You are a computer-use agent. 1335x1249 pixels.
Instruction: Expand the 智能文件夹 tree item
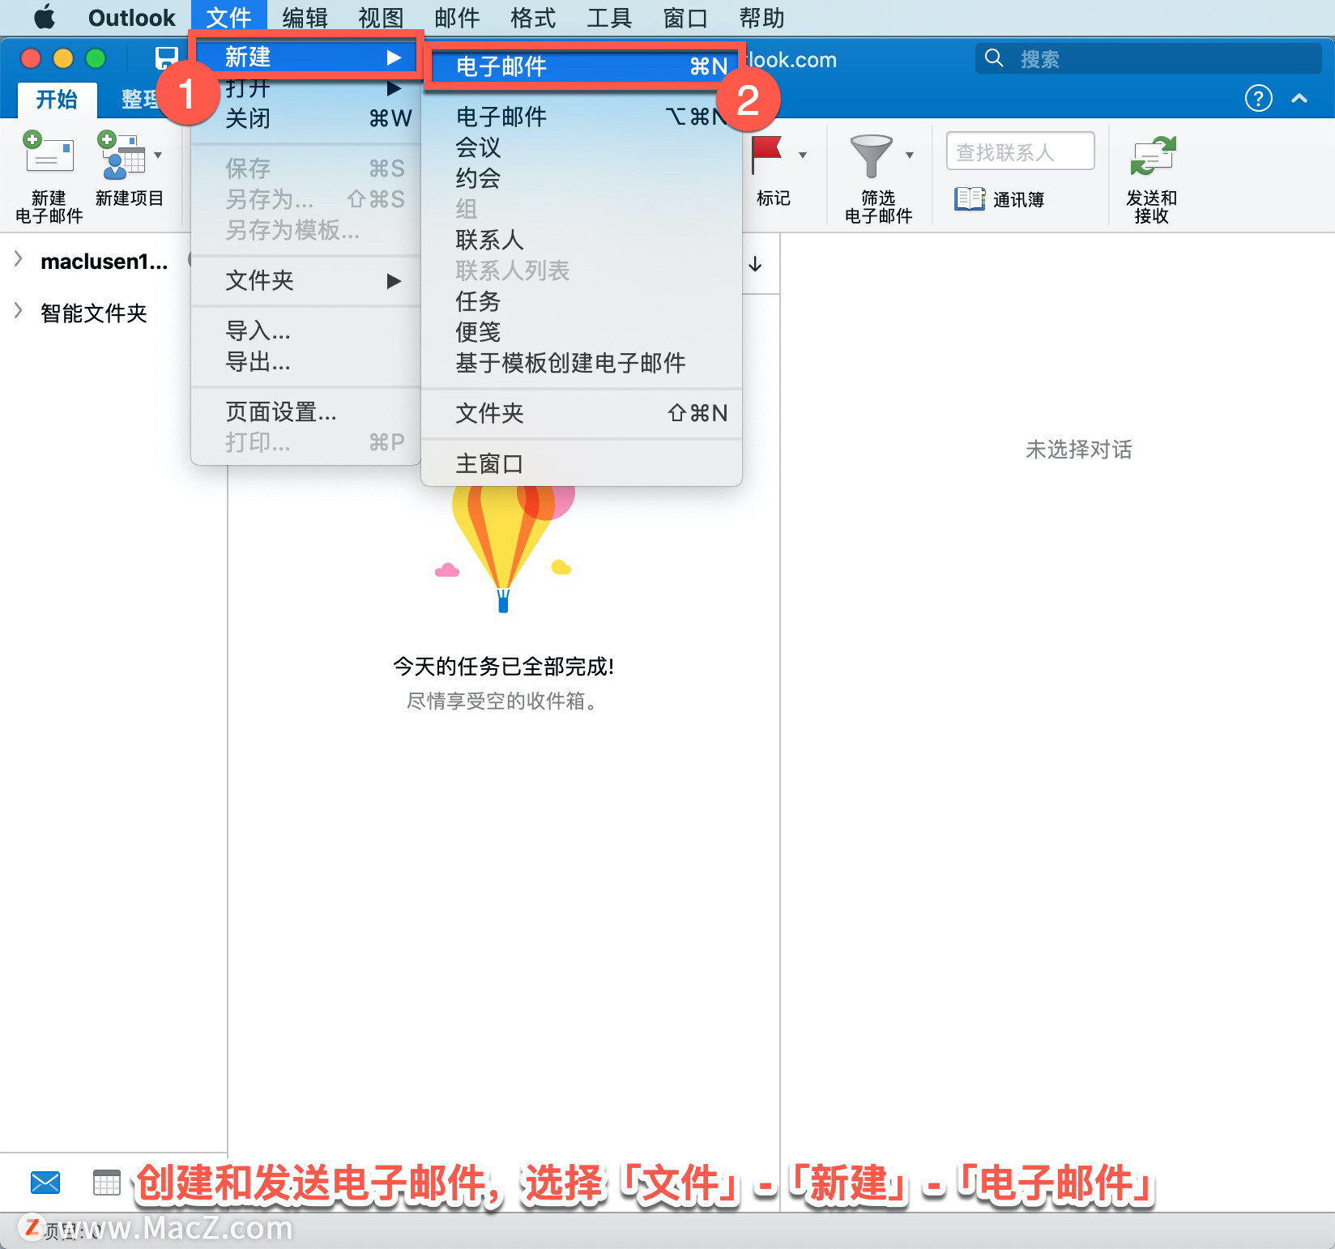tap(18, 310)
